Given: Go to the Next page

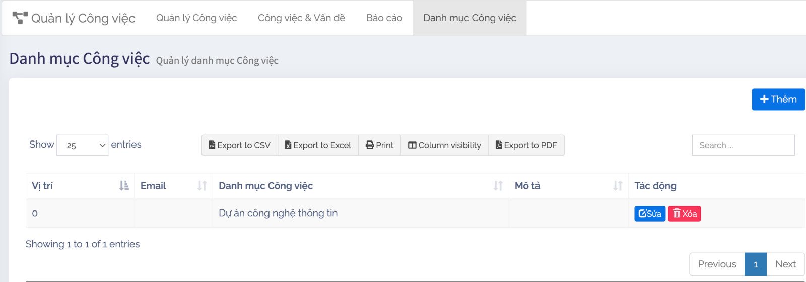Looking at the screenshot, I should click(x=785, y=264).
